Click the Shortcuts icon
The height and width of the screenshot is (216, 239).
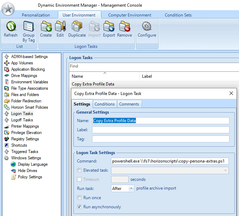7,145
